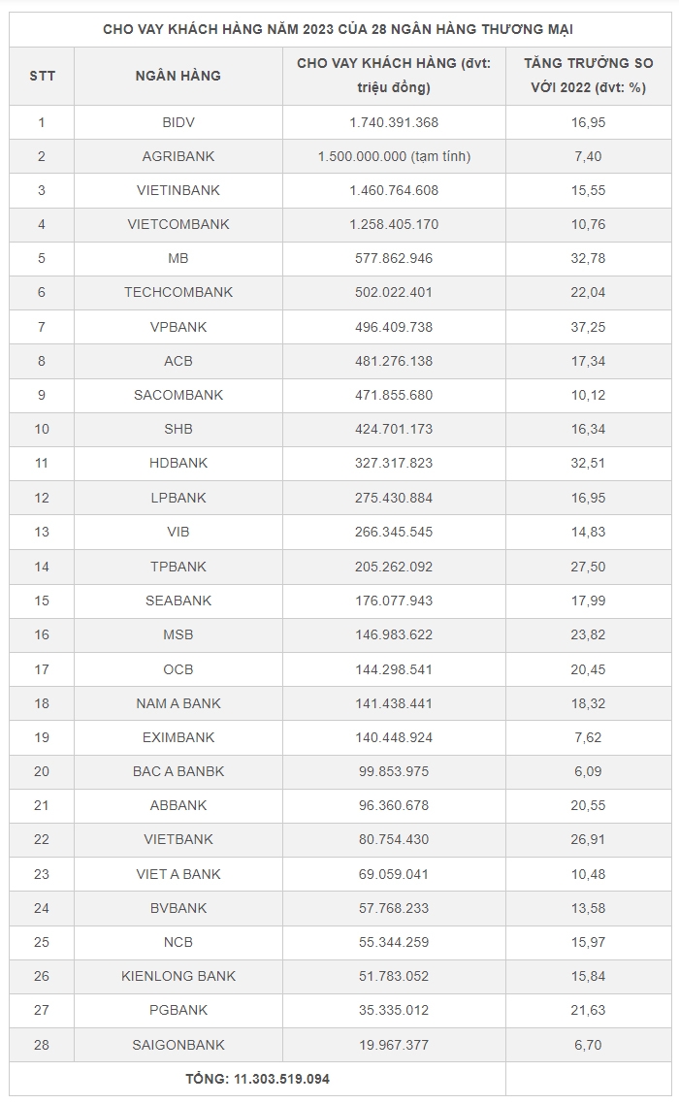679x1104 pixels.
Task: Click the TỔNG total value cell
Action: coord(258,1079)
